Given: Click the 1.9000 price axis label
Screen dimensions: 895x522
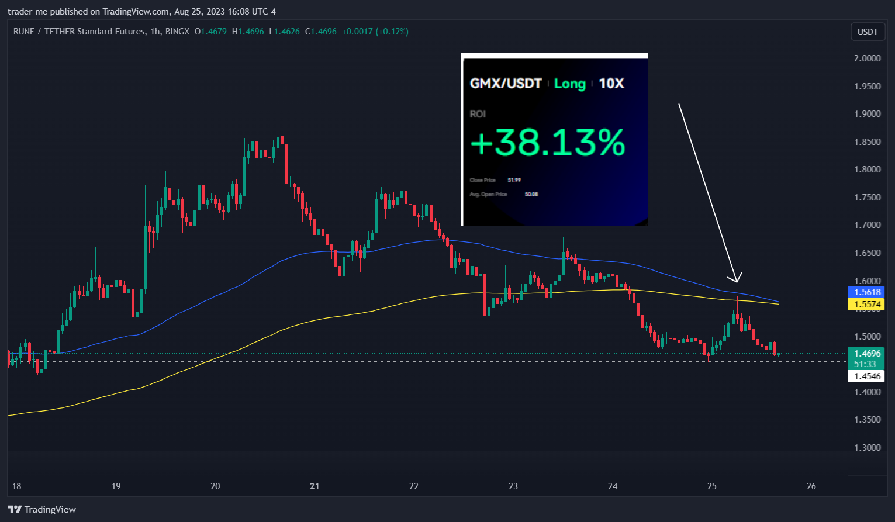Looking at the screenshot, I should tap(868, 113).
